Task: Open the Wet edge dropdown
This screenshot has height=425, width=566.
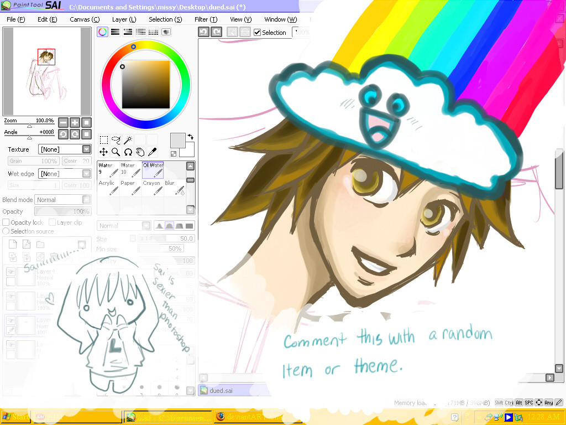Action: pos(65,174)
